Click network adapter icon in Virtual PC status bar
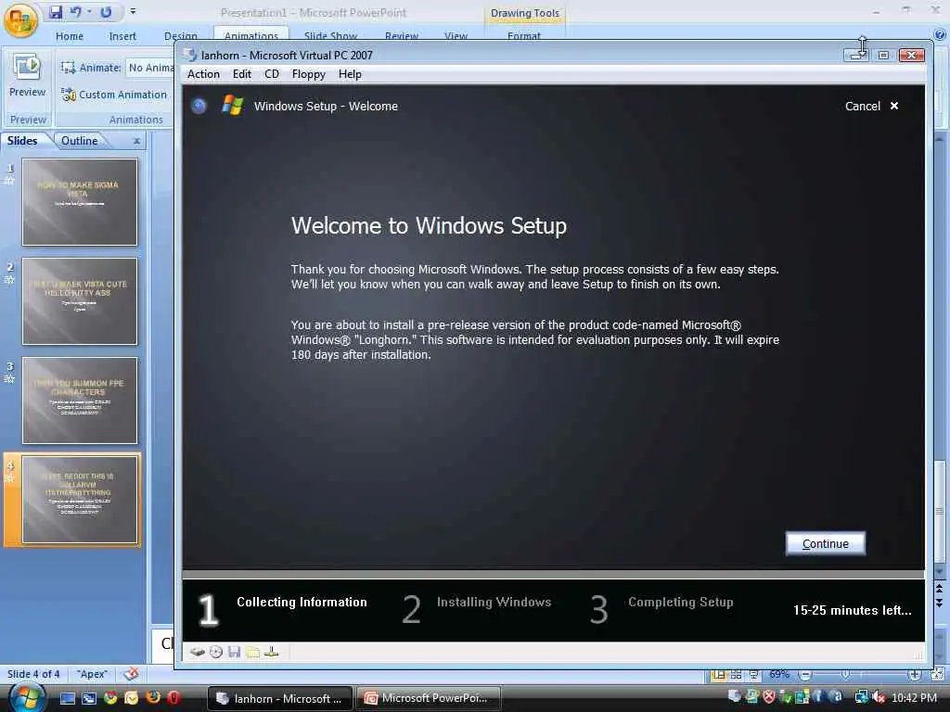Image resolution: width=950 pixels, height=712 pixels. click(x=272, y=652)
